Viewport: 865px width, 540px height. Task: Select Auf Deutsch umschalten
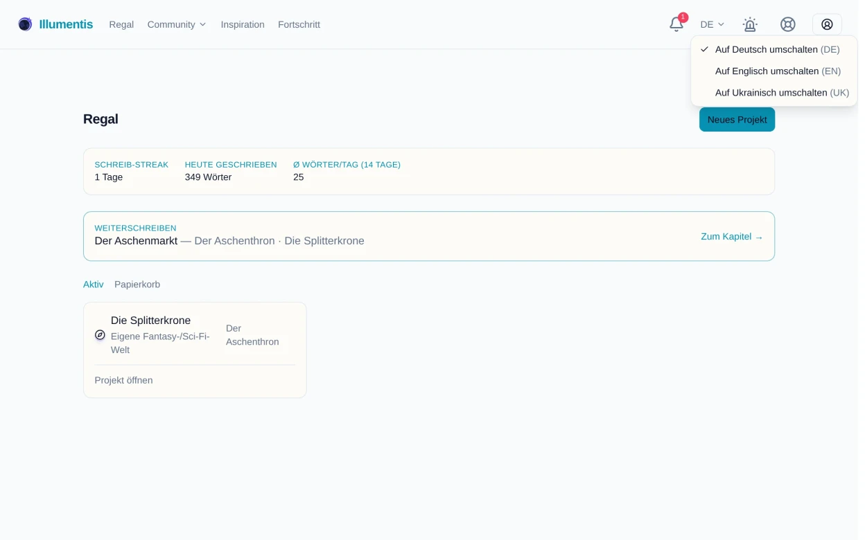(x=774, y=49)
